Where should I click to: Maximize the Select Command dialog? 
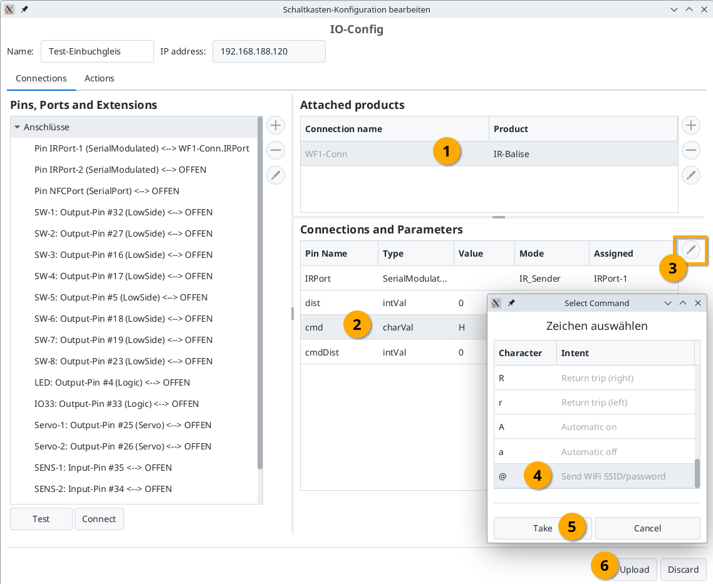click(683, 303)
